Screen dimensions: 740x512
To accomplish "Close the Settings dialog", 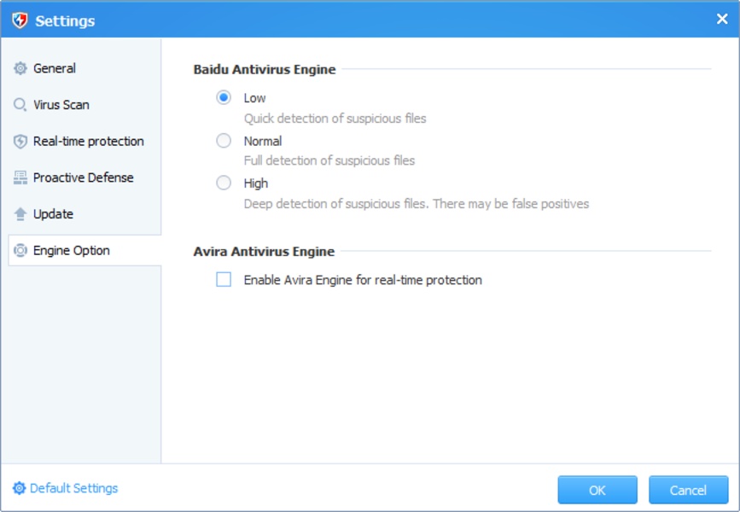I will coord(721,19).
